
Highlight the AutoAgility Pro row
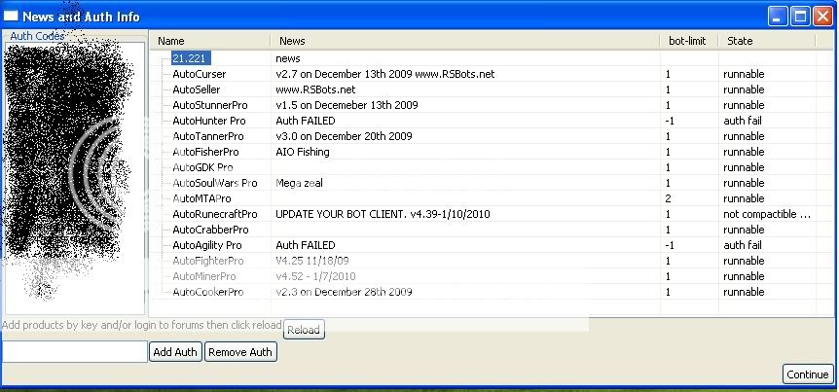[x=206, y=245]
